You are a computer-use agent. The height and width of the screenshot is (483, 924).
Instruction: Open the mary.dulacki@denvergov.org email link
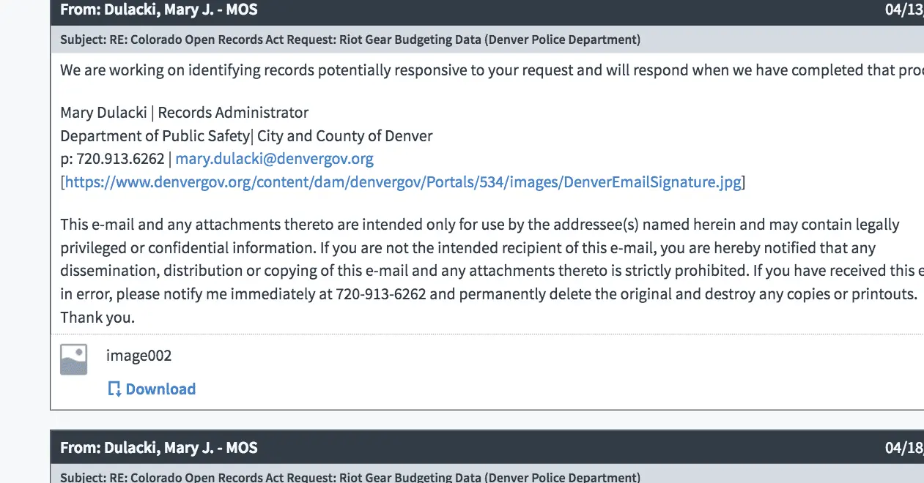click(x=274, y=159)
